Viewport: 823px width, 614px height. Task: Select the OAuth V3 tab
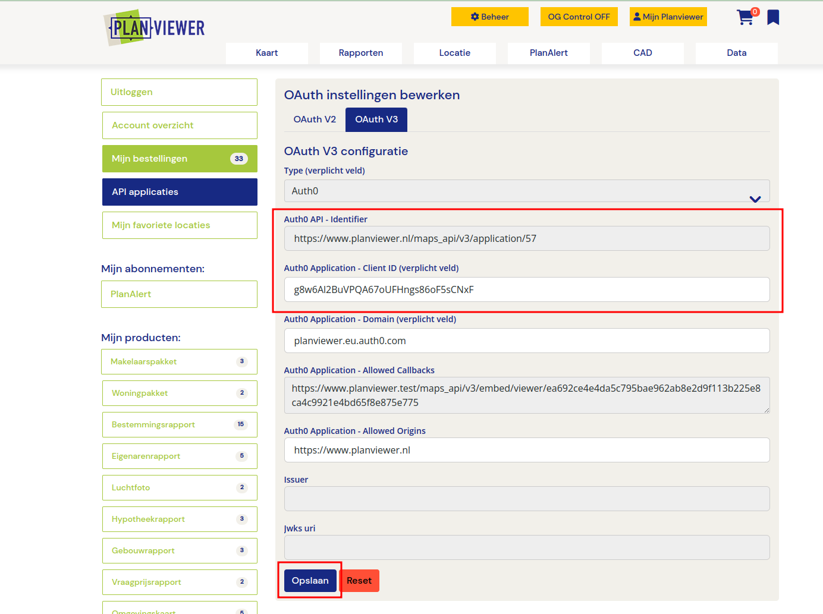pyautogui.click(x=376, y=119)
